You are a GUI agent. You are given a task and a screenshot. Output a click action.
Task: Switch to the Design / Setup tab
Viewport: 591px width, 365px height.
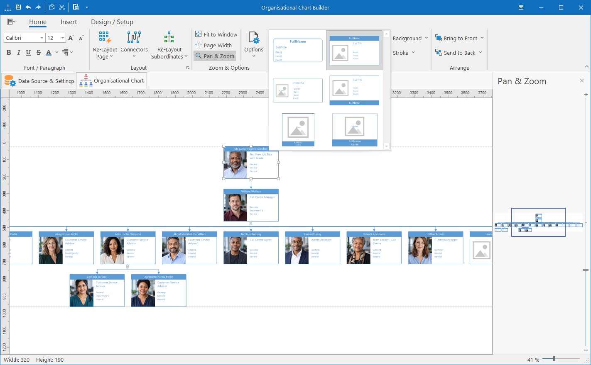pyautogui.click(x=112, y=22)
